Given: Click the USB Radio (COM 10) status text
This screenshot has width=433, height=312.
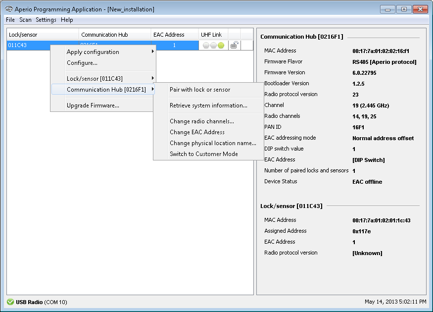Looking at the screenshot, I should pyautogui.click(x=42, y=302).
